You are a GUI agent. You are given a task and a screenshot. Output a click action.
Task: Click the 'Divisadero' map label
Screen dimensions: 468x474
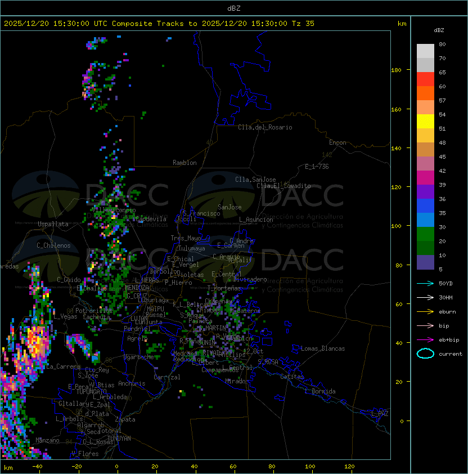click(x=250, y=279)
